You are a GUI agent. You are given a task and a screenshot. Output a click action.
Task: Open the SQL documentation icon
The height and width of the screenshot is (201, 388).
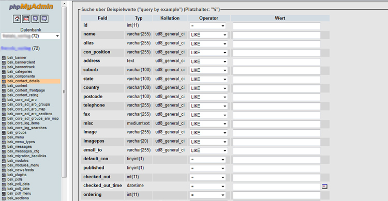pos(44,19)
